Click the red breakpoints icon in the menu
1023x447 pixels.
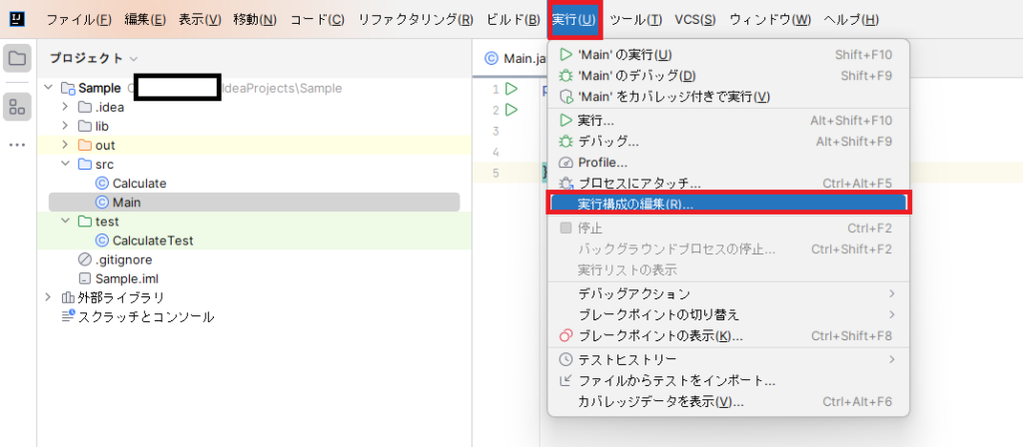pyautogui.click(x=566, y=336)
